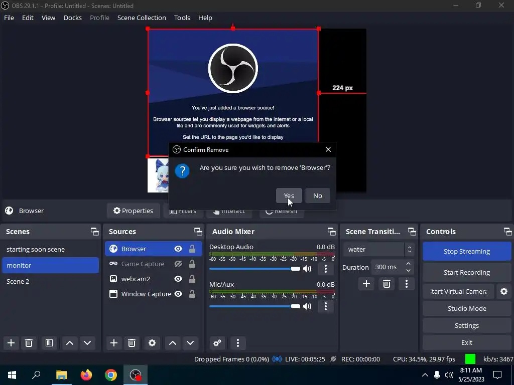Toggle lock on webcam2 source
Screen dimensions: 514x385
click(192, 279)
